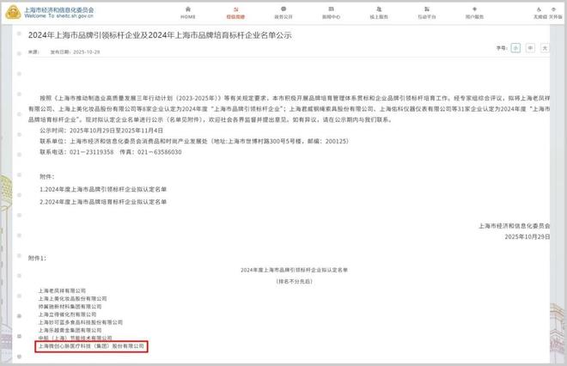Select the red highlighted navigation item

tap(235, 13)
